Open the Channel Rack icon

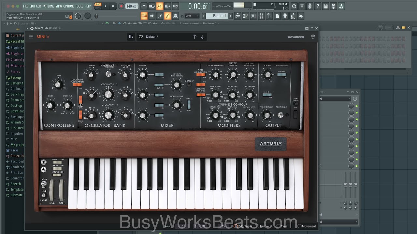(x=253, y=16)
